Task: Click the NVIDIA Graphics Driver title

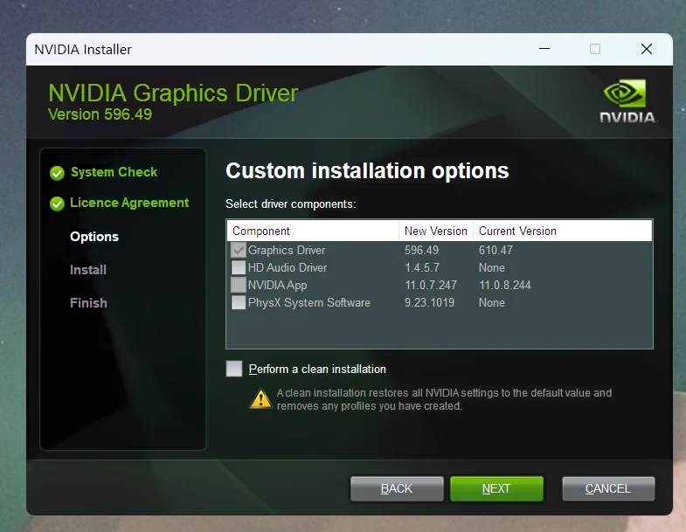Action: 173,93
